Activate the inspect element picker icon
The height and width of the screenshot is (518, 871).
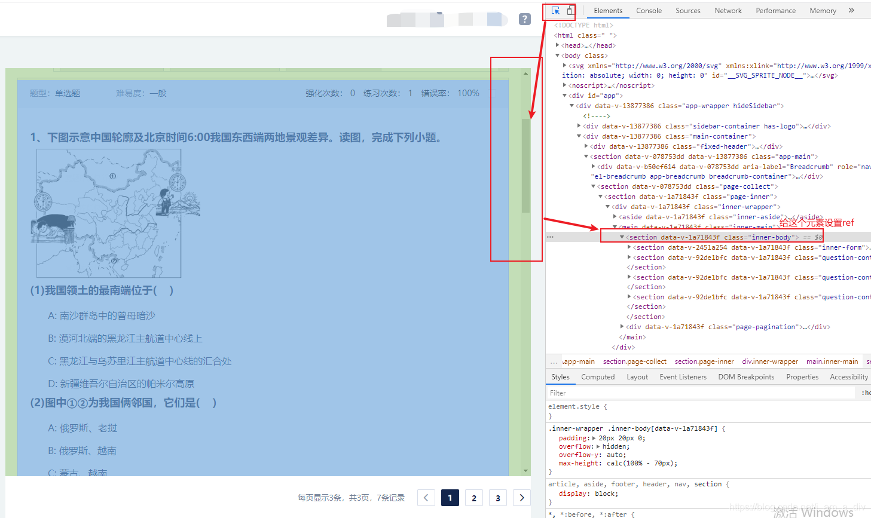(x=555, y=11)
